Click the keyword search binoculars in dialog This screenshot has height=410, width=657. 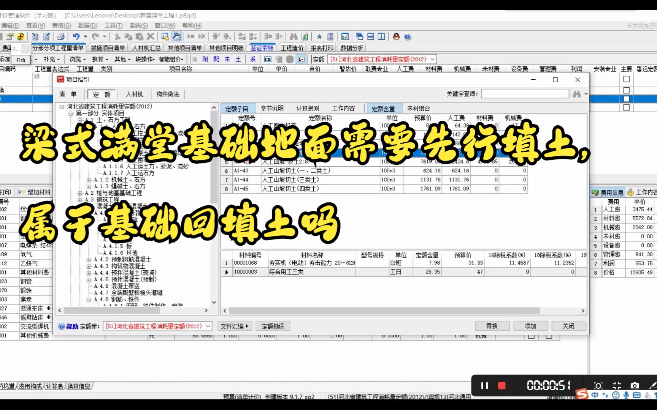pos(577,94)
